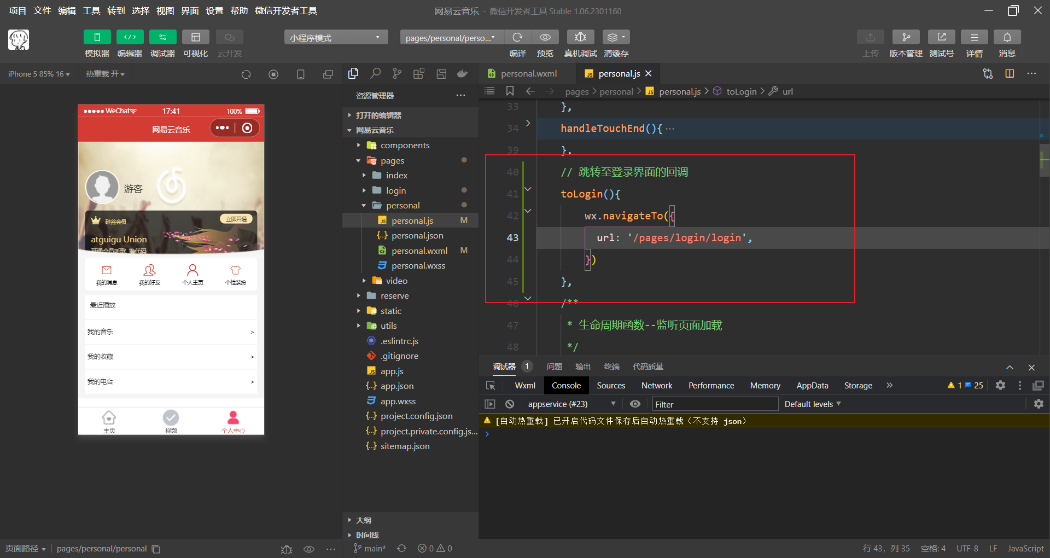Image resolution: width=1050 pixels, height=558 pixels.
Task: Click the detach simulator window icon
Action: [328, 74]
